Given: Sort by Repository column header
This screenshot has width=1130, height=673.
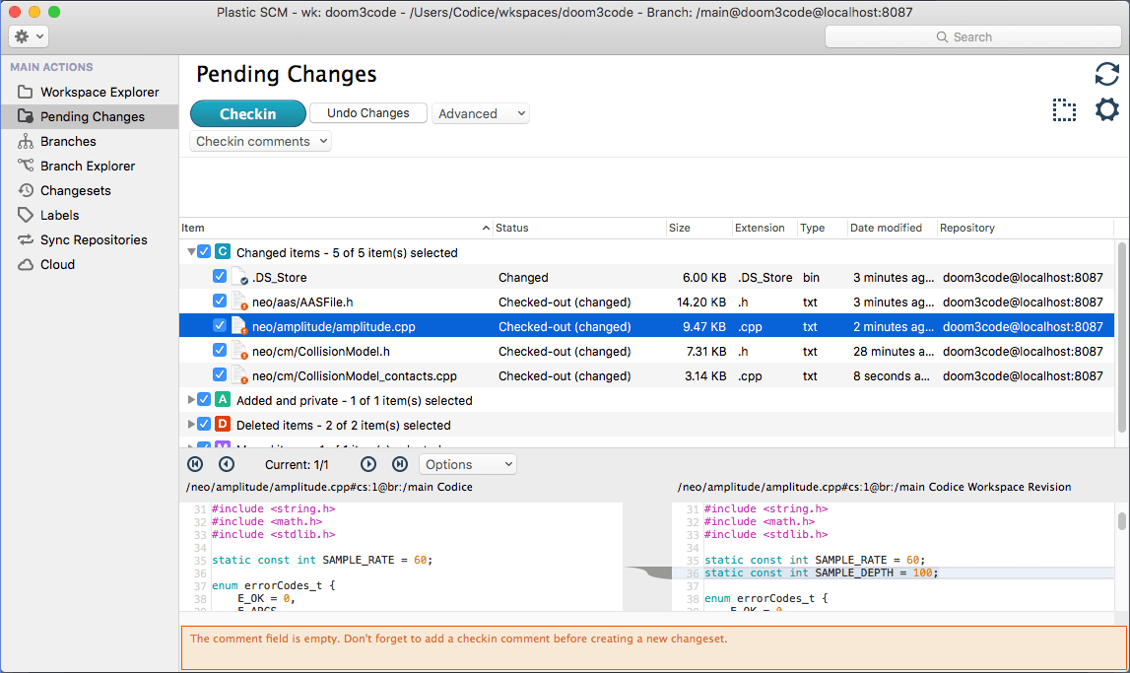Looking at the screenshot, I should (x=1025, y=228).
